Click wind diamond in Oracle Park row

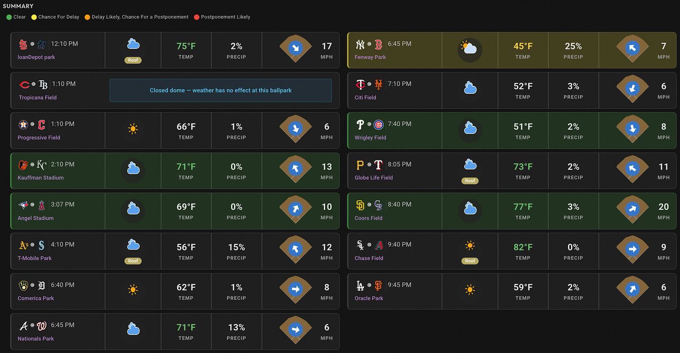(x=632, y=289)
